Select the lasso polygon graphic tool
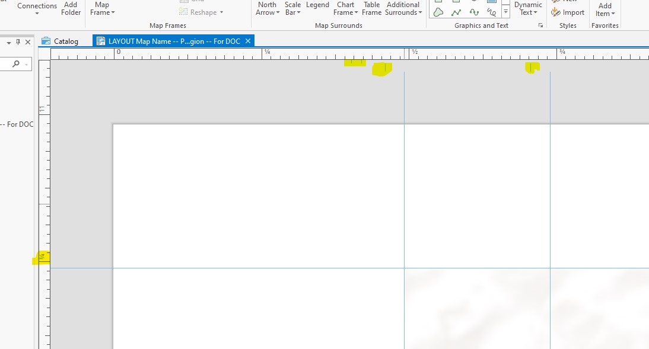This screenshot has width=649, height=349. 438,12
